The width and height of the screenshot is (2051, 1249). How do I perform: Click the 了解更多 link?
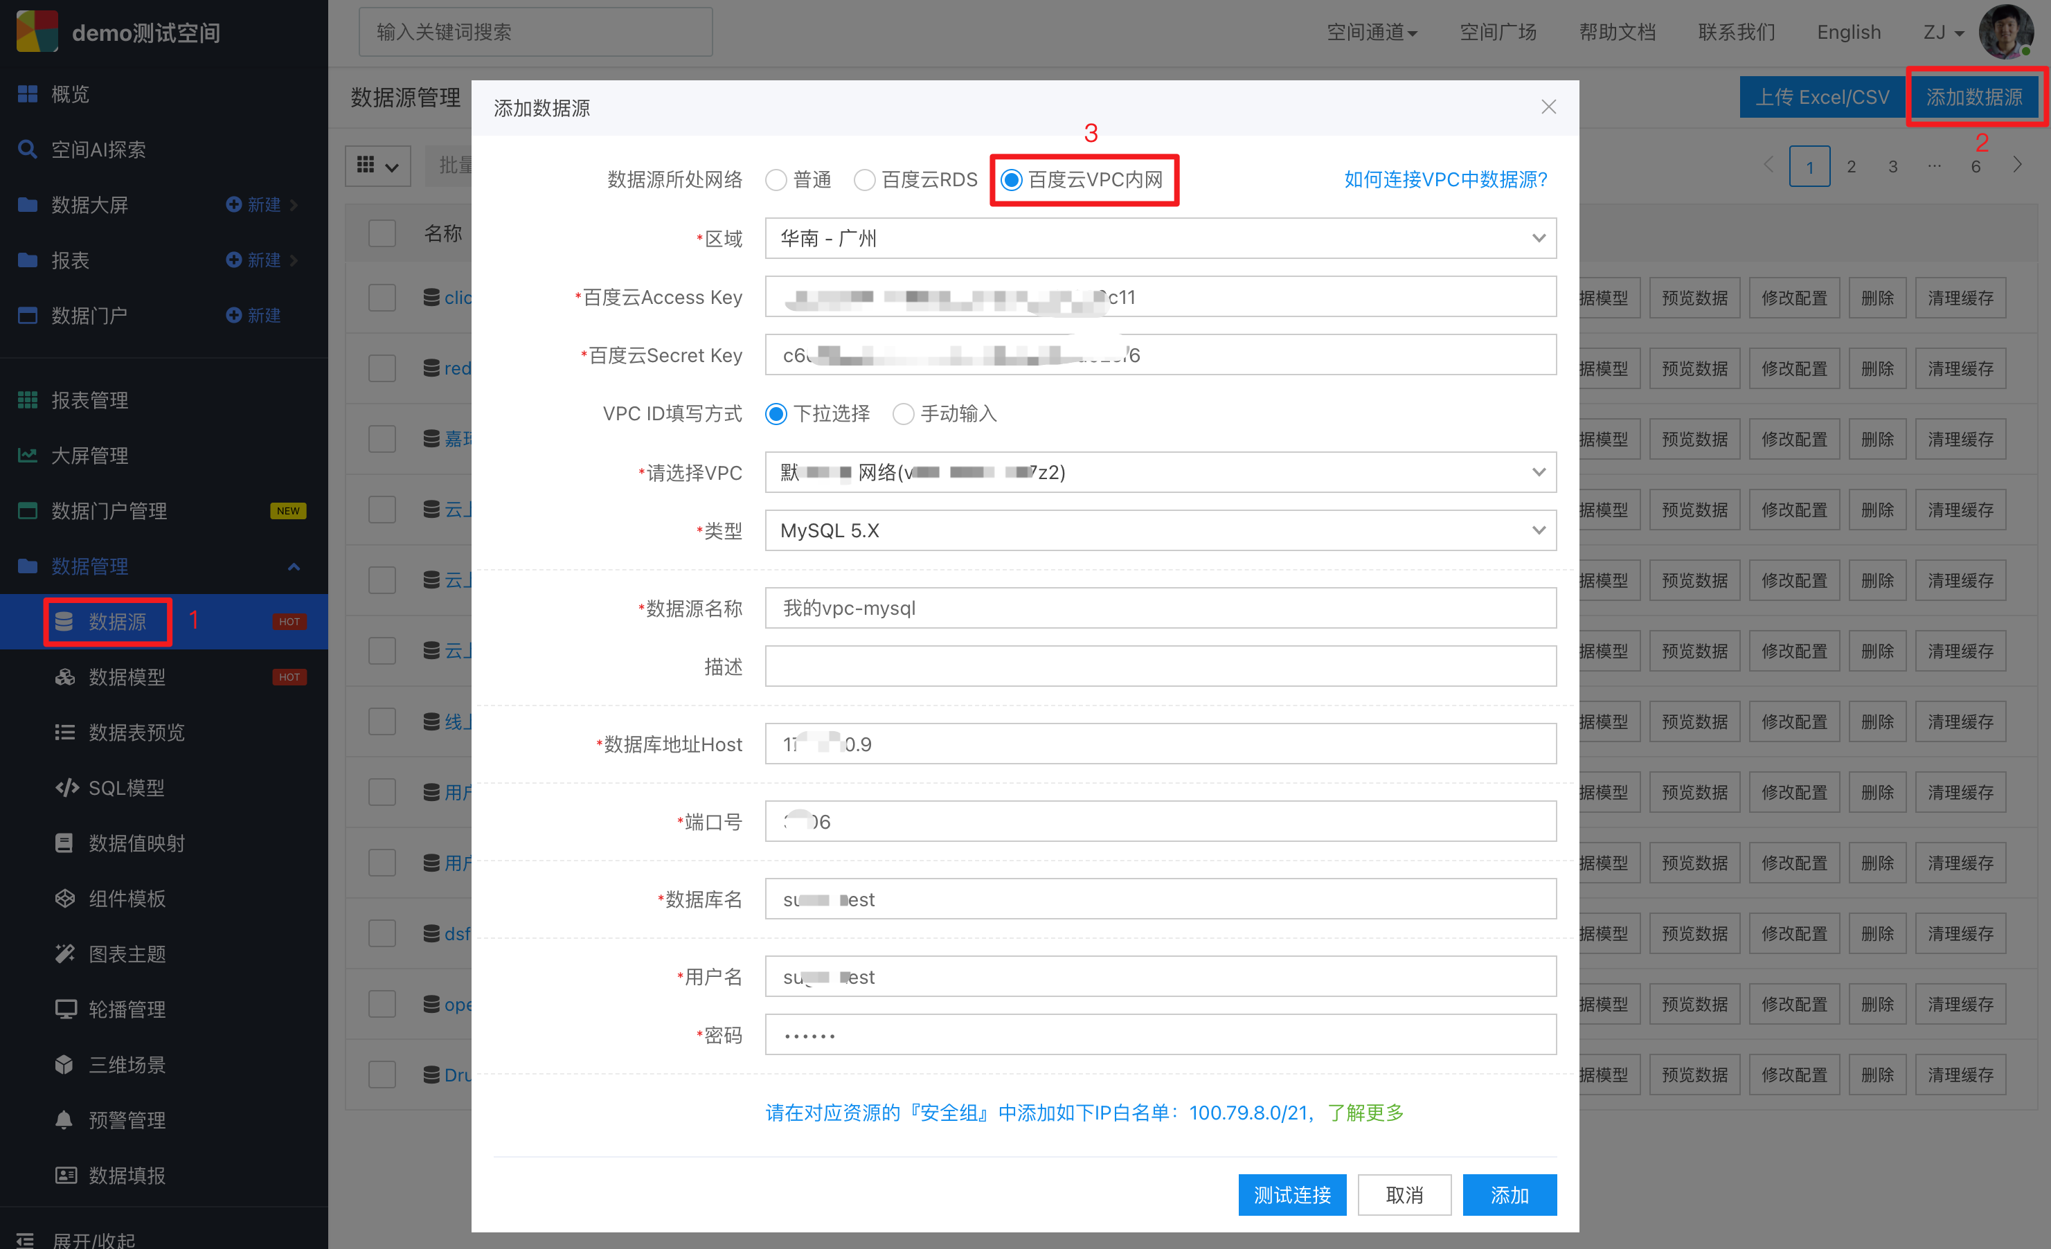(x=1365, y=1113)
